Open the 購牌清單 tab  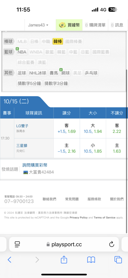point(95,25)
